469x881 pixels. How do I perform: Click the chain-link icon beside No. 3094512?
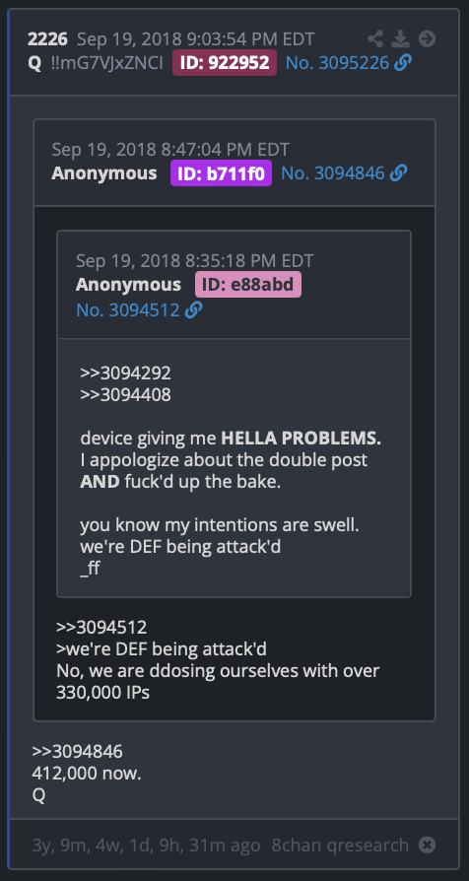(x=194, y=309)
